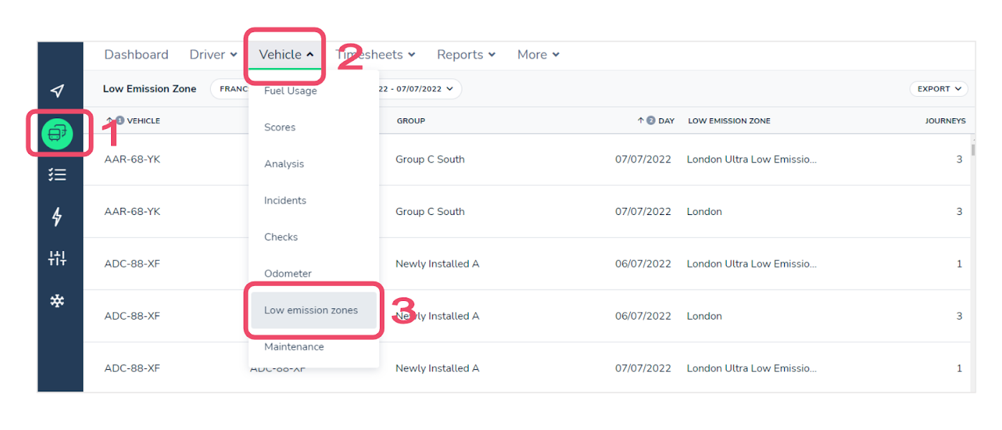Click Group C South in first row
This screenshot has width=1002, height=430.
[x=430, y=159]
